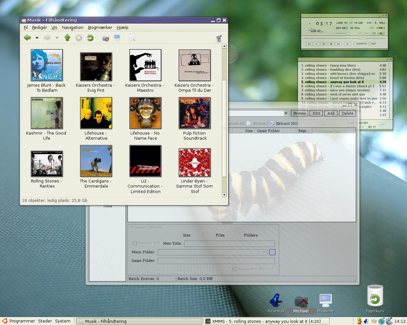The image size is (407, 325).
Task: Select Lifehouse - No Name Face album
Action: [145, 119]
